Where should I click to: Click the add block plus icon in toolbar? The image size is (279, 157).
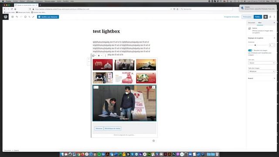coord(13,17)
